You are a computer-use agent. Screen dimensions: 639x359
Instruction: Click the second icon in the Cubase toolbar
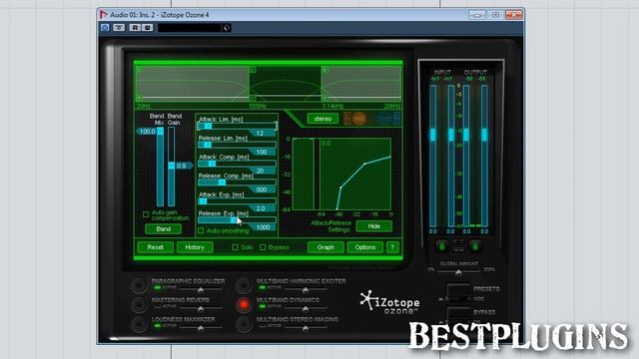click(x=119, y=27)
